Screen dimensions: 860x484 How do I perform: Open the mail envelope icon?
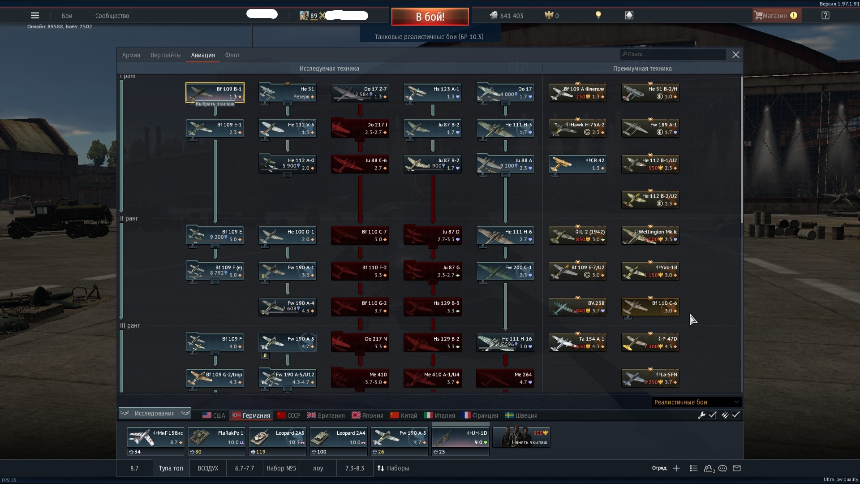(x=737, y=468)
